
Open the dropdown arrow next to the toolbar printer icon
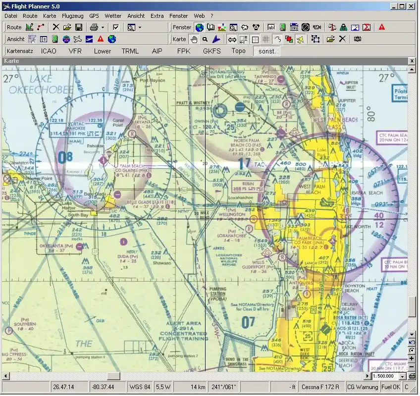tap(103, 27)
